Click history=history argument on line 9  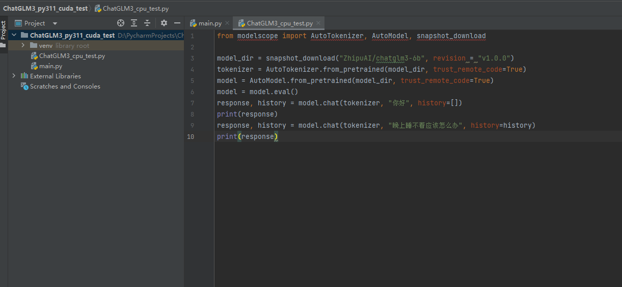point(501,125)
